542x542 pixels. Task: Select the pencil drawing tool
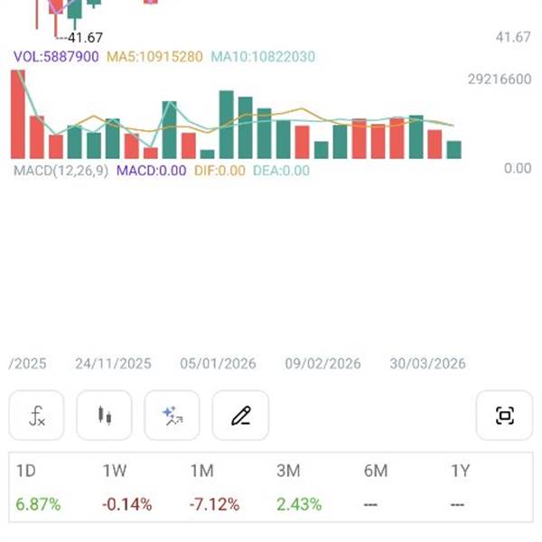coord(240,416)
